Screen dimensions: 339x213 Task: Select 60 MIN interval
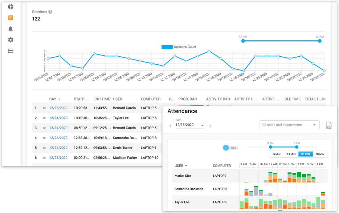pos(320,154)
